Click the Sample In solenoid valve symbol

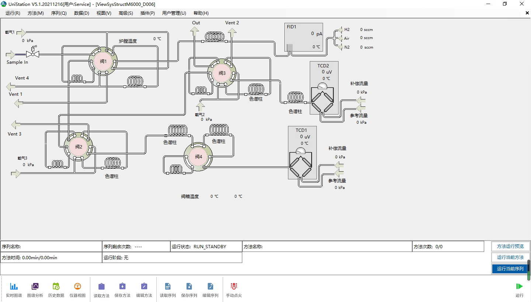click(33, 52)
